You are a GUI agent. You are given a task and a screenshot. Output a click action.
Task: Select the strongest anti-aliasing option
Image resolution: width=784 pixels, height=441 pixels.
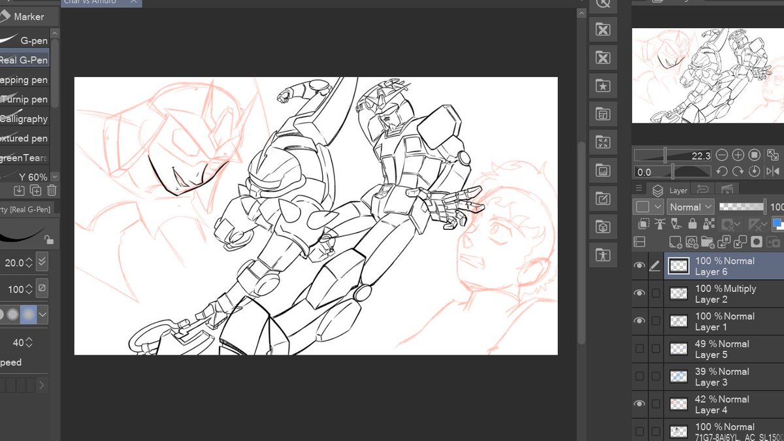[x=28, y=314]
